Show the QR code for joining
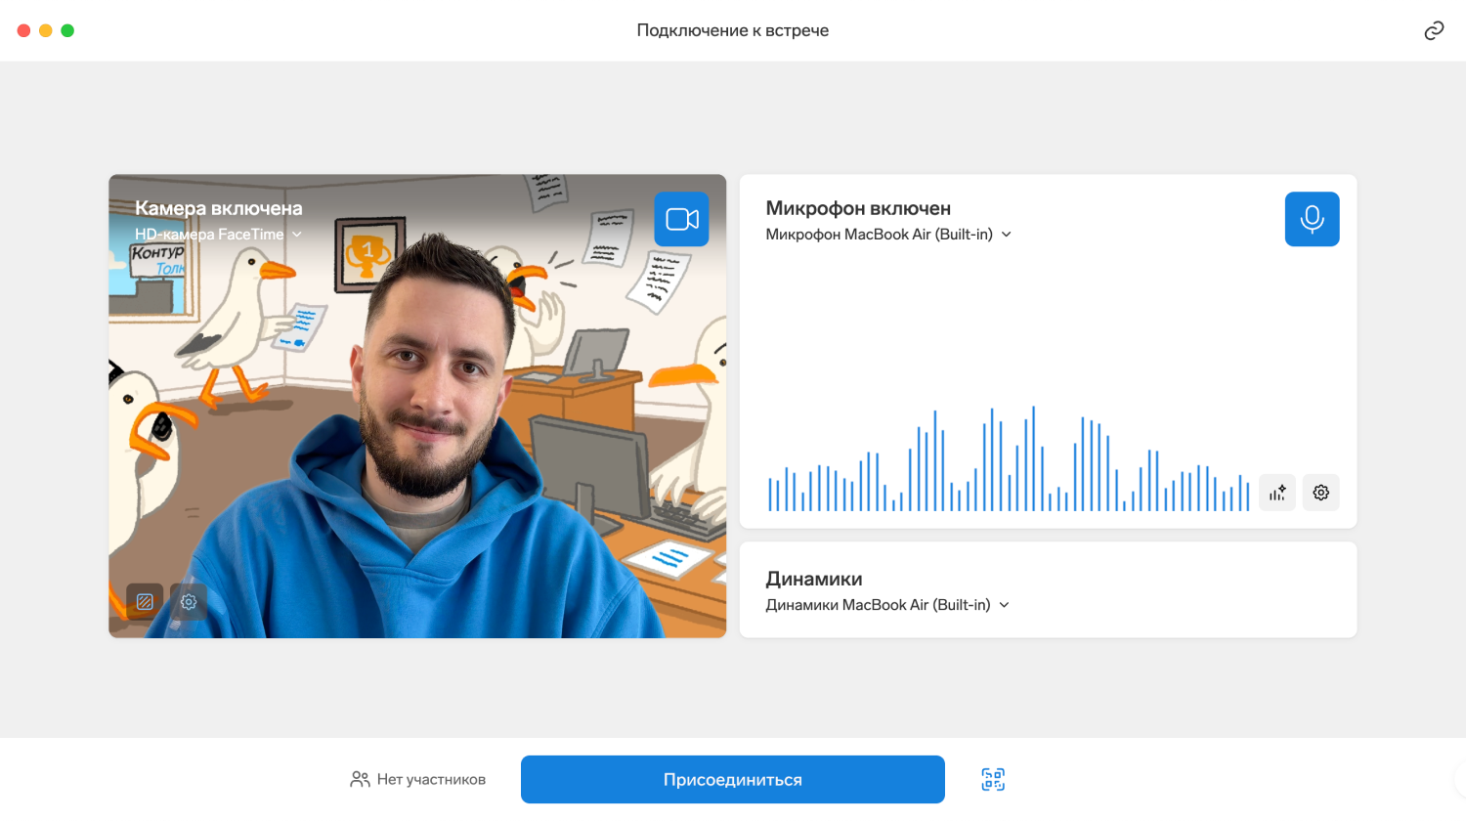 click(993, 779)
